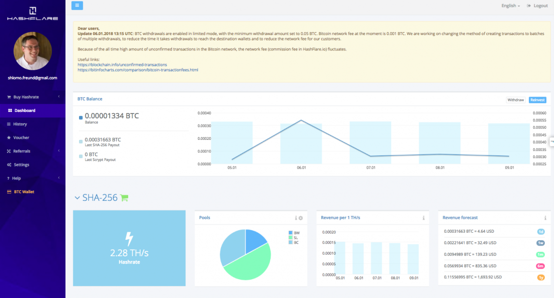554x298 pixels.
Task: Select the 1m forecast badge
Action: [x=541, y=255]
